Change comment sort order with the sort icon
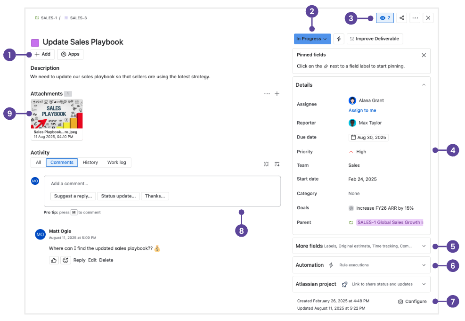The image size is (465, 321). [277, 164]
